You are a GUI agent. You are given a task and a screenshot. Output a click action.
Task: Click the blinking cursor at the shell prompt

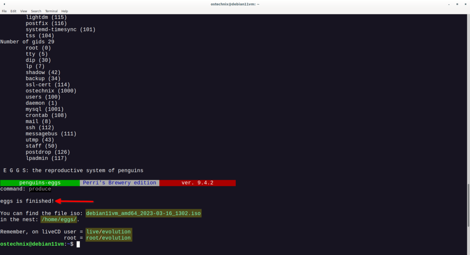(78, 244)
